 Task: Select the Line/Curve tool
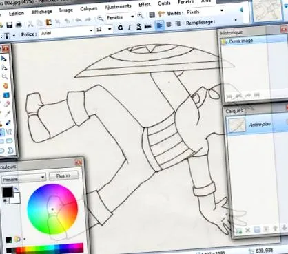point(9,132)
